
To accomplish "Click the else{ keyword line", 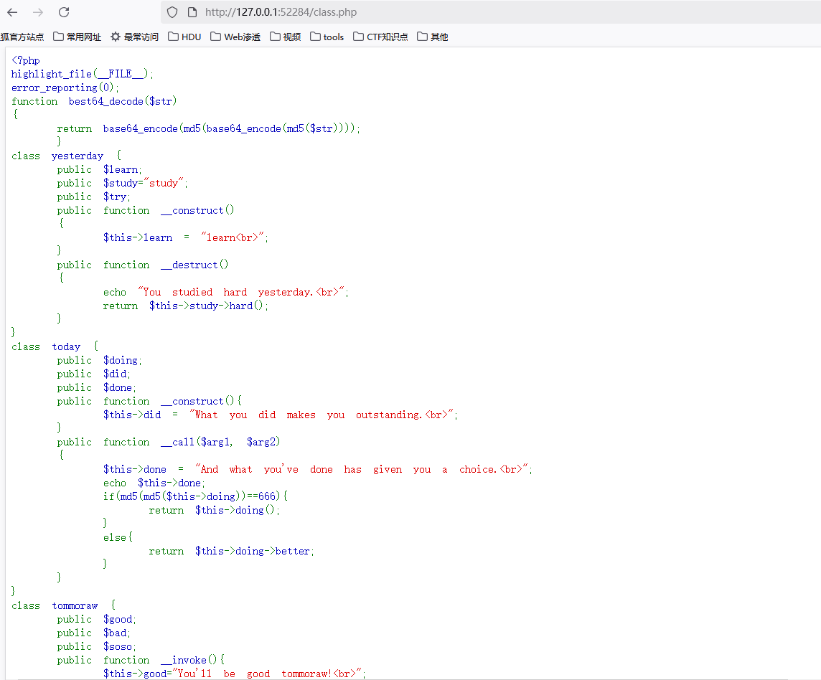I will click(x=118, y=537).
